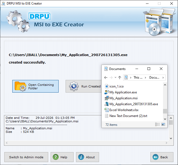This screenshot has width=178, height=165.
Task: Switch to Admin mode
Action: point(26,157)
